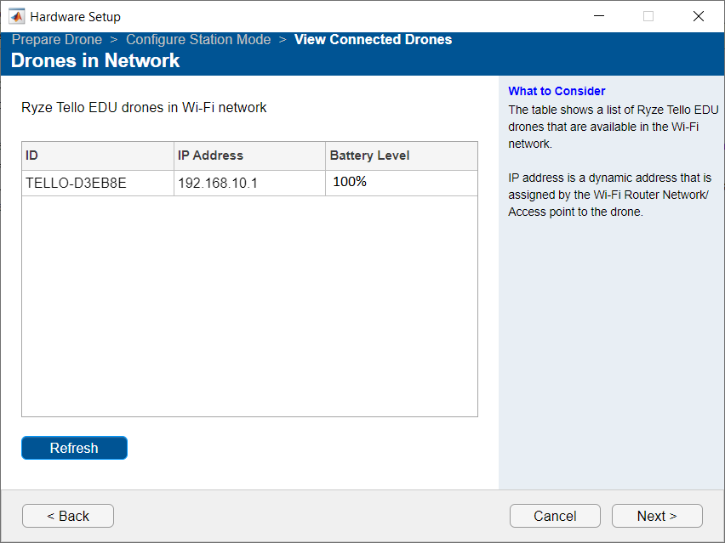725x543 pixels.
Task: Sort by the IP Address column header
Action: coord(212,156)
